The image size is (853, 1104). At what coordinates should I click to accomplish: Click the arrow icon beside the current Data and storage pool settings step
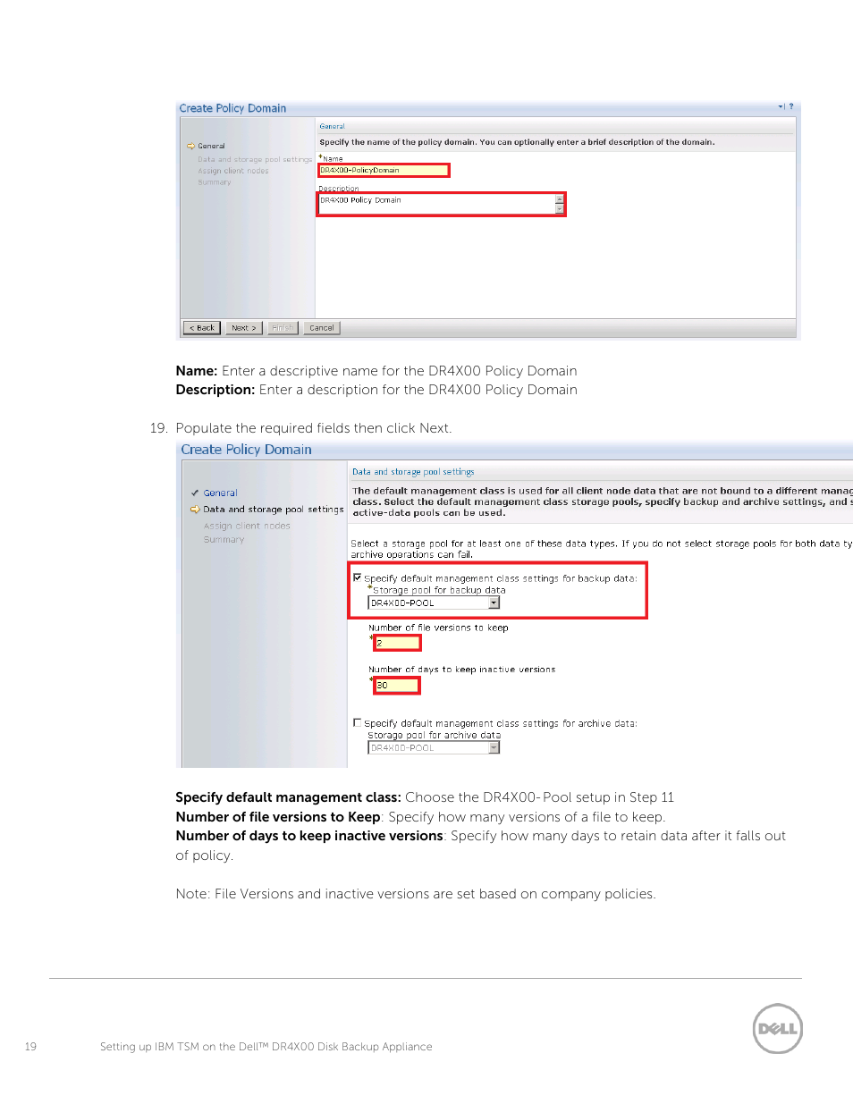(195, 510)
